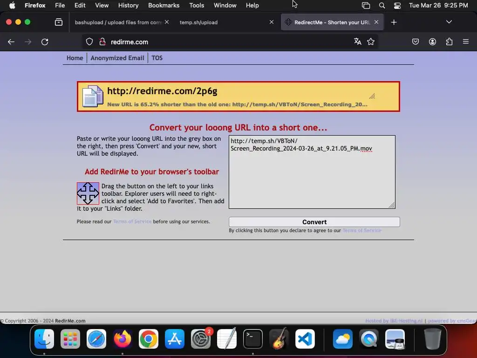This screenshot has height=358, width=477.
Task: Open the Window menu
Action: coord(225,5)
